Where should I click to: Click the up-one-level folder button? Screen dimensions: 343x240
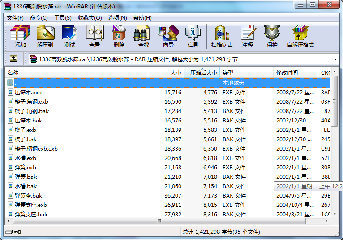click(13, 58)
